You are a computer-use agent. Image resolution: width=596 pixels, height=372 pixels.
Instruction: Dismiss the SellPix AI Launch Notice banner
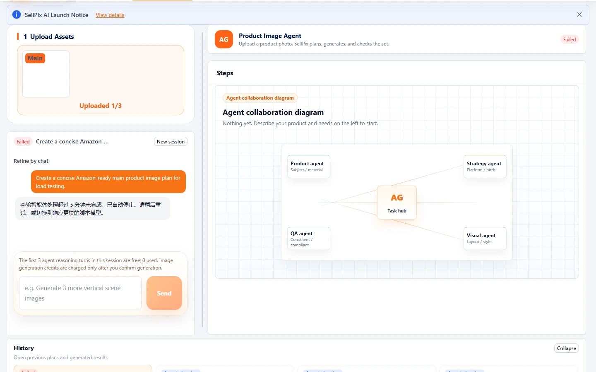[579, 14]
